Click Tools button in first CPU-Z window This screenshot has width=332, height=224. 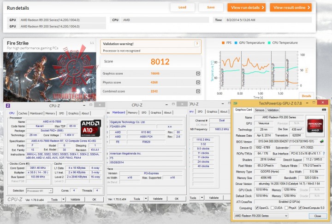[54, 199]
